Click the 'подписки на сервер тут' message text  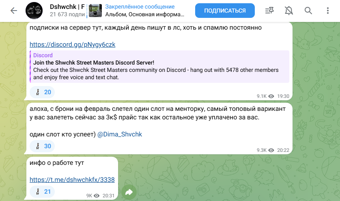(x=146, y=28)
